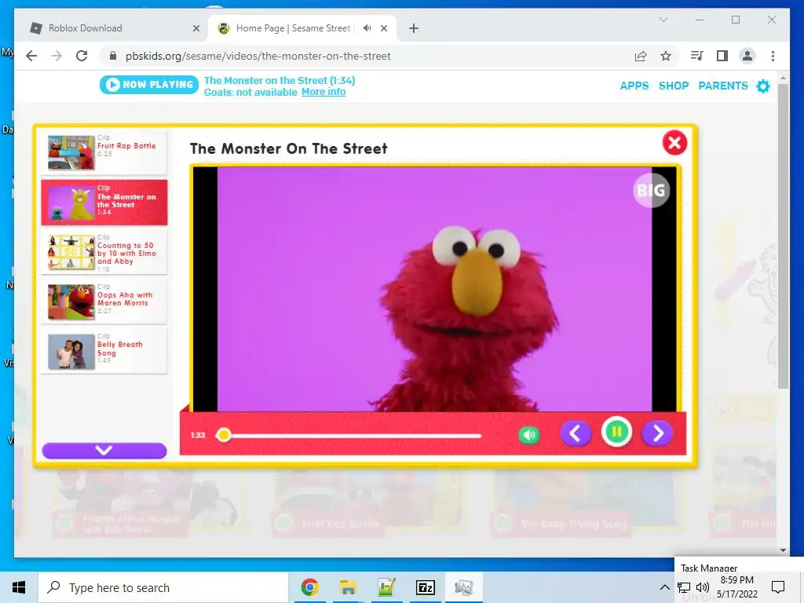Viewport: 804px width, 603px height.
Task: Click the yellow seek knob on progress bar
Action: point(223,435)
